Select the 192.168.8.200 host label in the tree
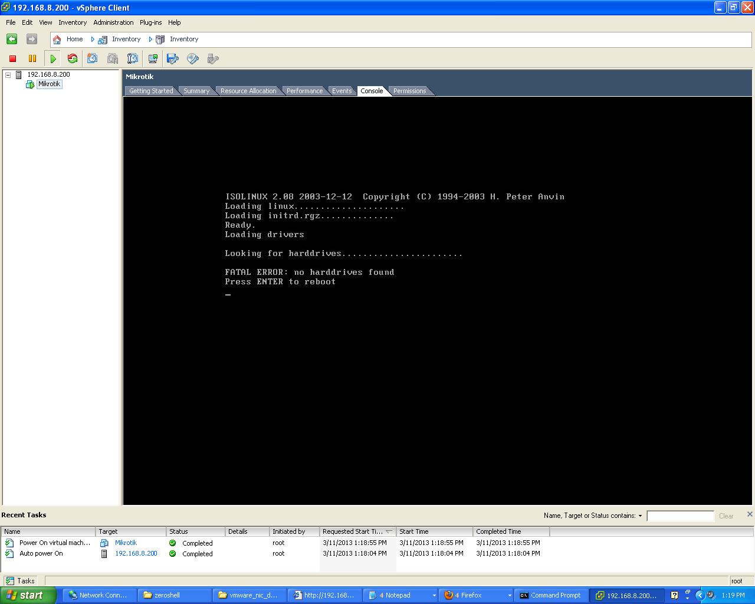This screenshot has width=755, height=604. pos(48,74)
